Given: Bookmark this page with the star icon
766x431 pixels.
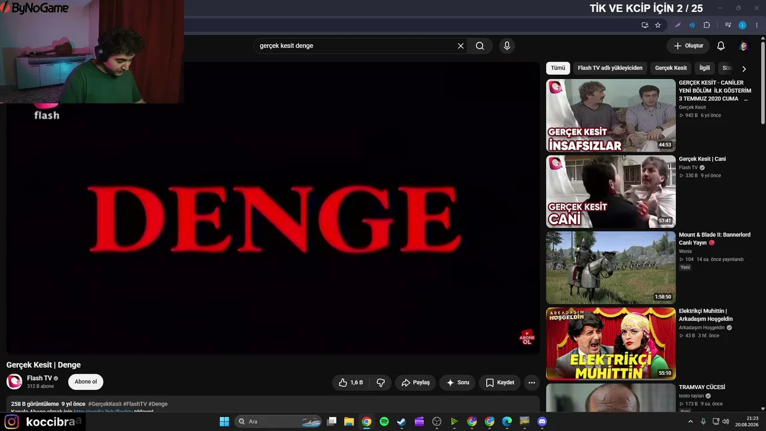Looking at the screenshot, I should point(658,25).
